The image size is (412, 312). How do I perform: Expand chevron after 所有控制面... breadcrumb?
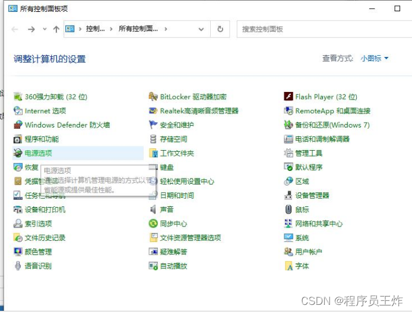(166, 29)
